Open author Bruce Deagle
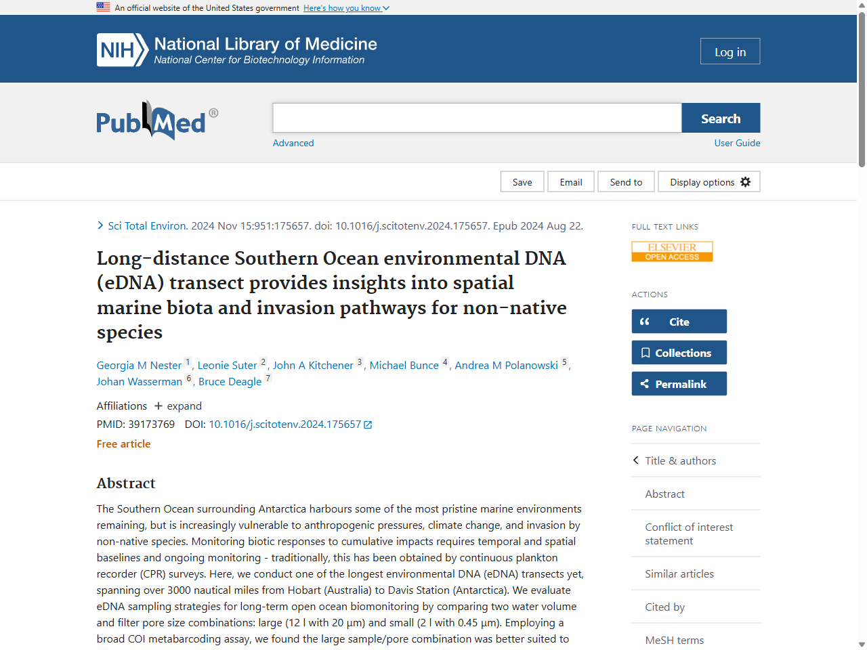Screen dimensions: 867x650 230,382
